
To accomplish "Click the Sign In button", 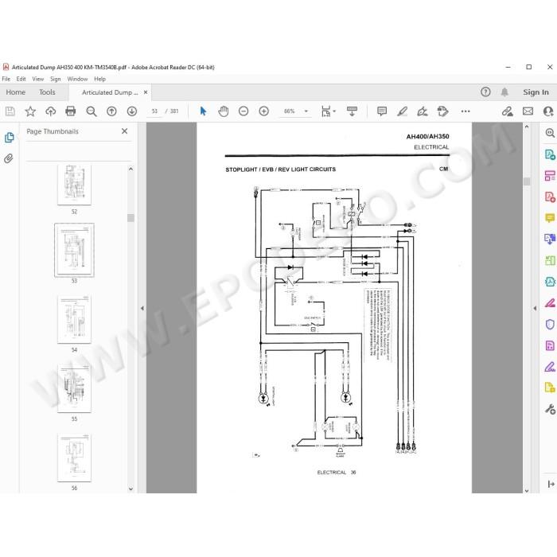I will 536,92.
